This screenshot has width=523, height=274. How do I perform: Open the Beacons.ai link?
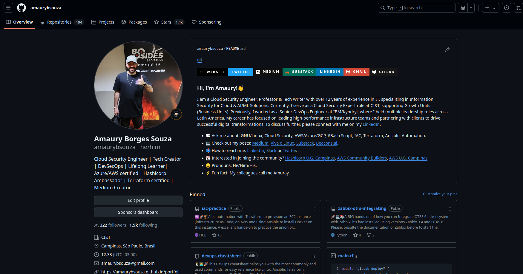[326, 143]
